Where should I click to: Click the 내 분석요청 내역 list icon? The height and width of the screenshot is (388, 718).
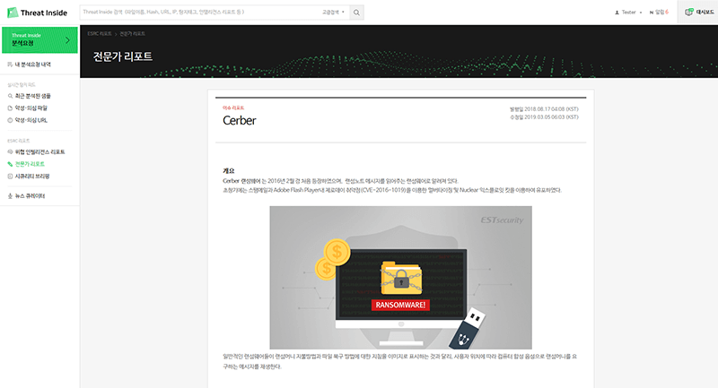tap(9, 65)
